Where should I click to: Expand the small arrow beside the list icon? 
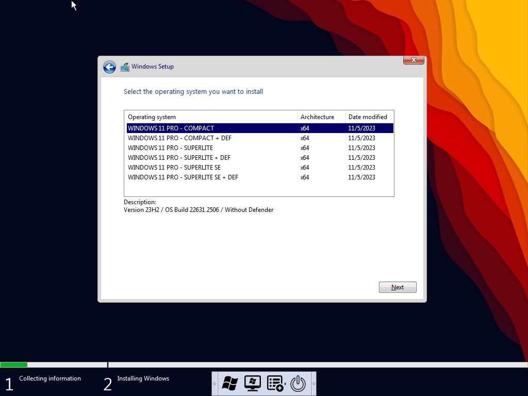[x=286, y=384]
